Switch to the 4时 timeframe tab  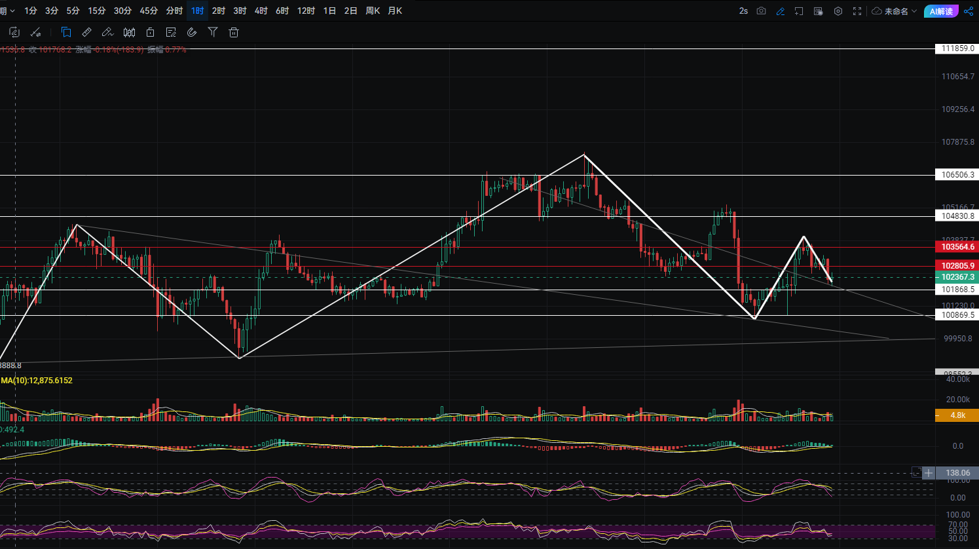[261, 11]
